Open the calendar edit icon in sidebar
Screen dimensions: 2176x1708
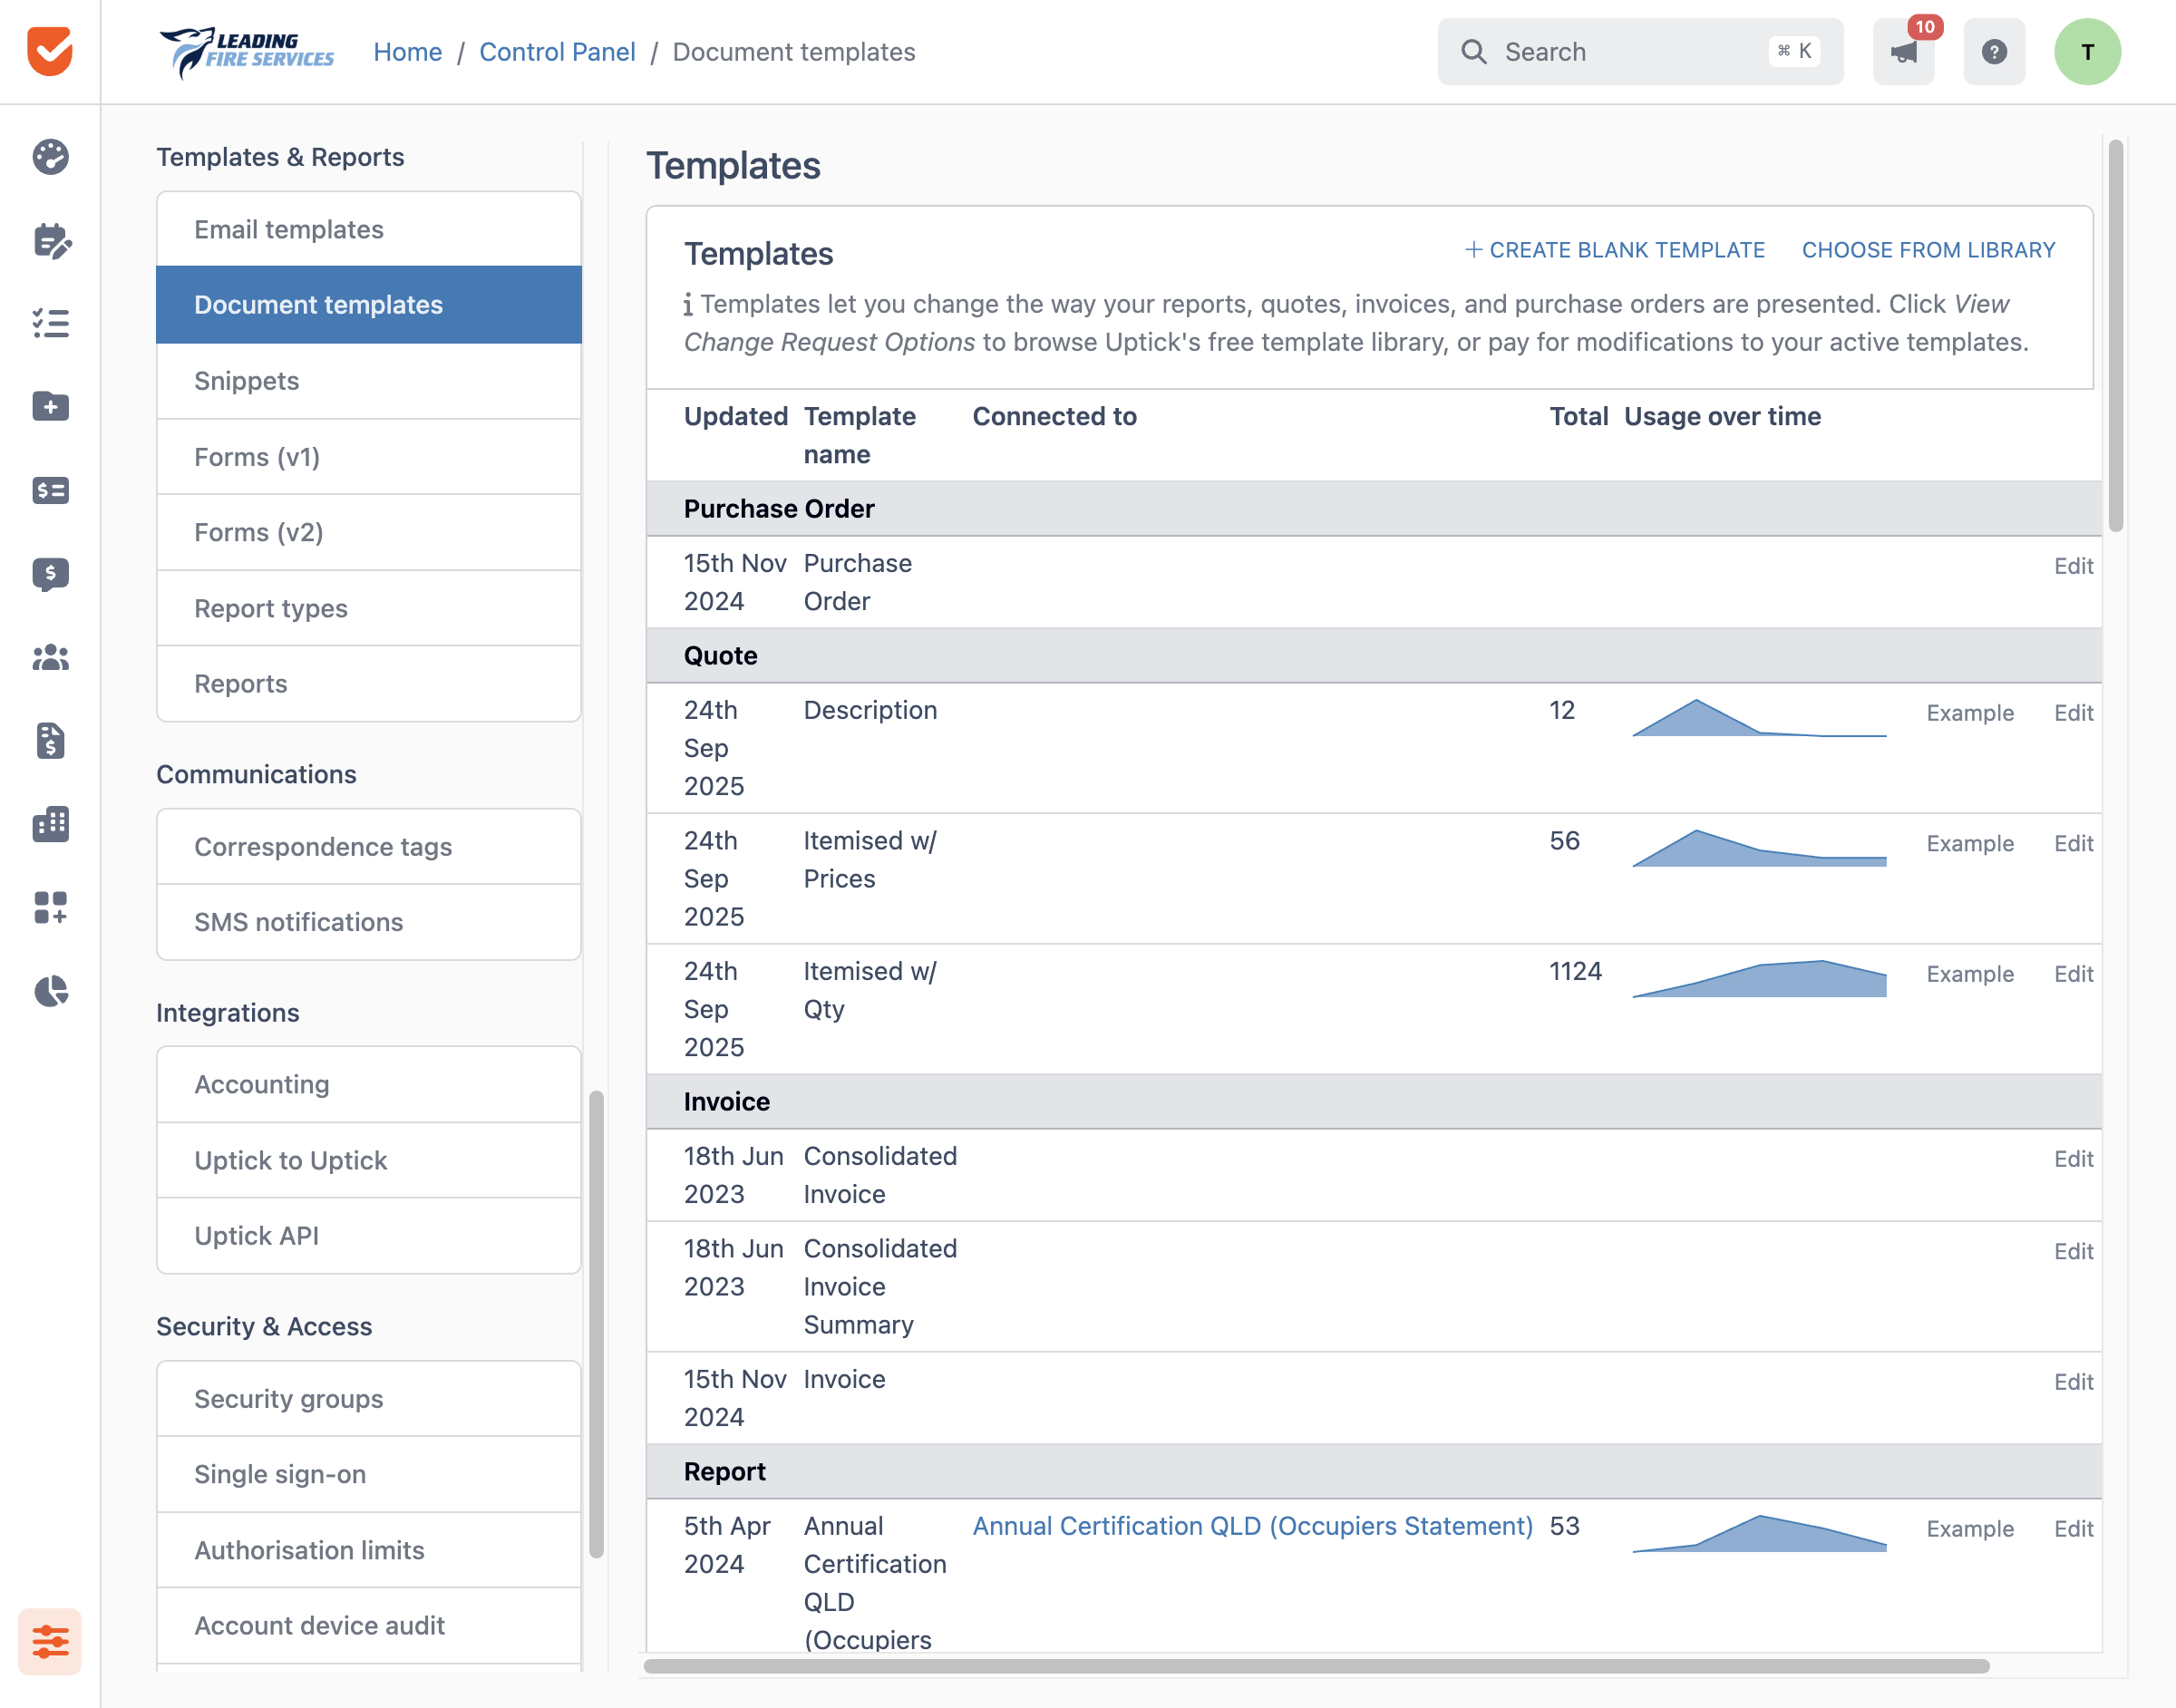tap(51, 240)
